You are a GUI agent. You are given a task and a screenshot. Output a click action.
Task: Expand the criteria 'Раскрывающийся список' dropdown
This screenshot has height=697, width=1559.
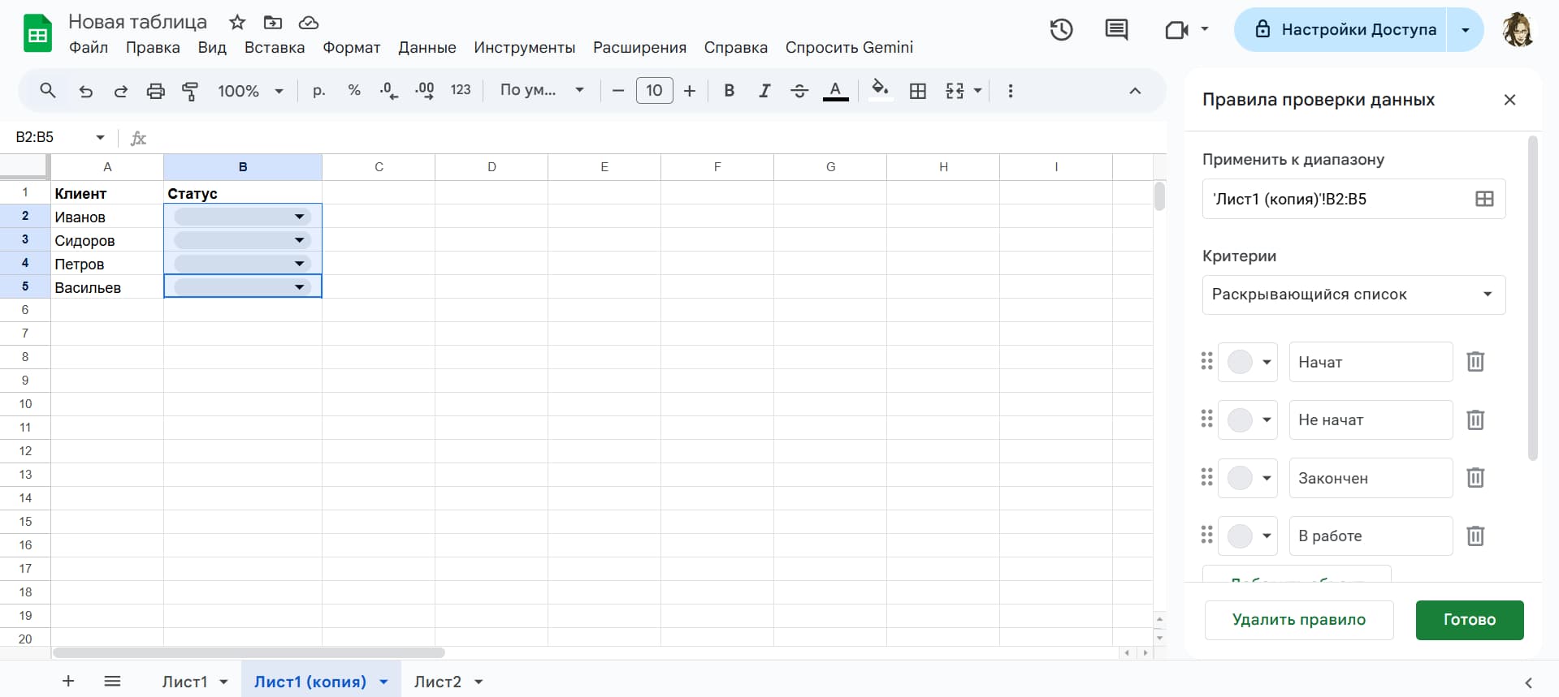click(x=1353, y=295)
